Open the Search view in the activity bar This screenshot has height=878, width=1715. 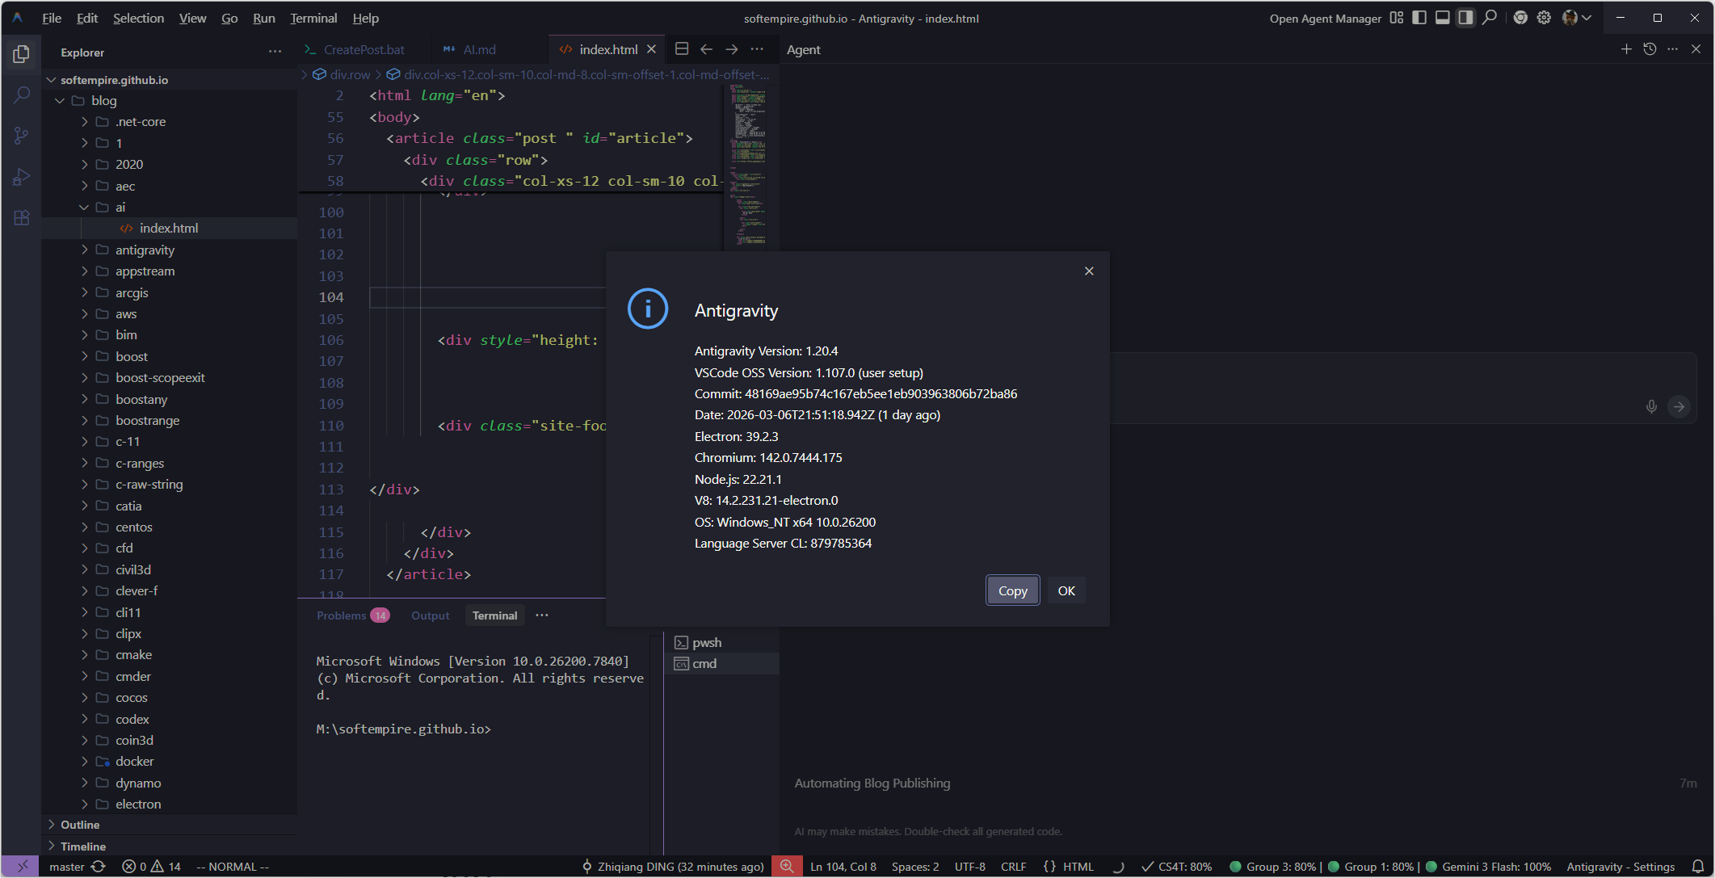[22, 95]
